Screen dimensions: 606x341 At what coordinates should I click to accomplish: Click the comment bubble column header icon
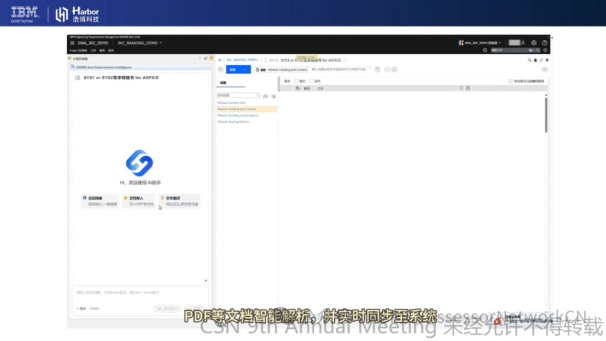pos(461,88)
